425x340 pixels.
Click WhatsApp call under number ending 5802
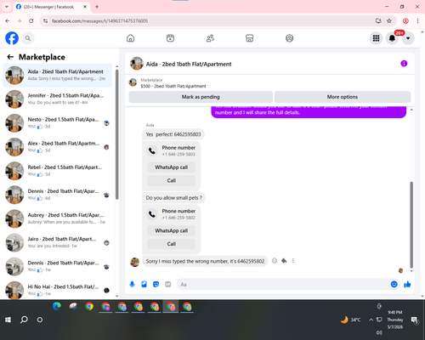[x=172, y=230]
